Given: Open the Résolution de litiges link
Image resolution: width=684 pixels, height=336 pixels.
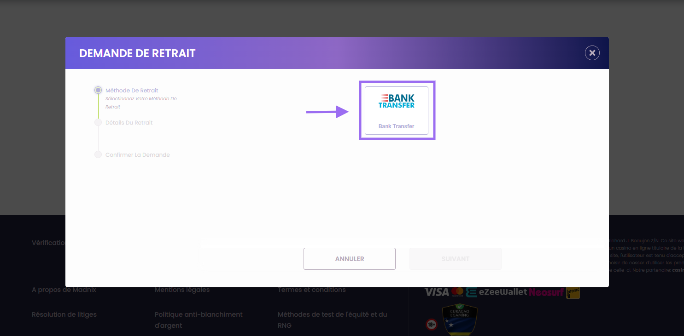Looking at the screenshot, I should (64, 314).
